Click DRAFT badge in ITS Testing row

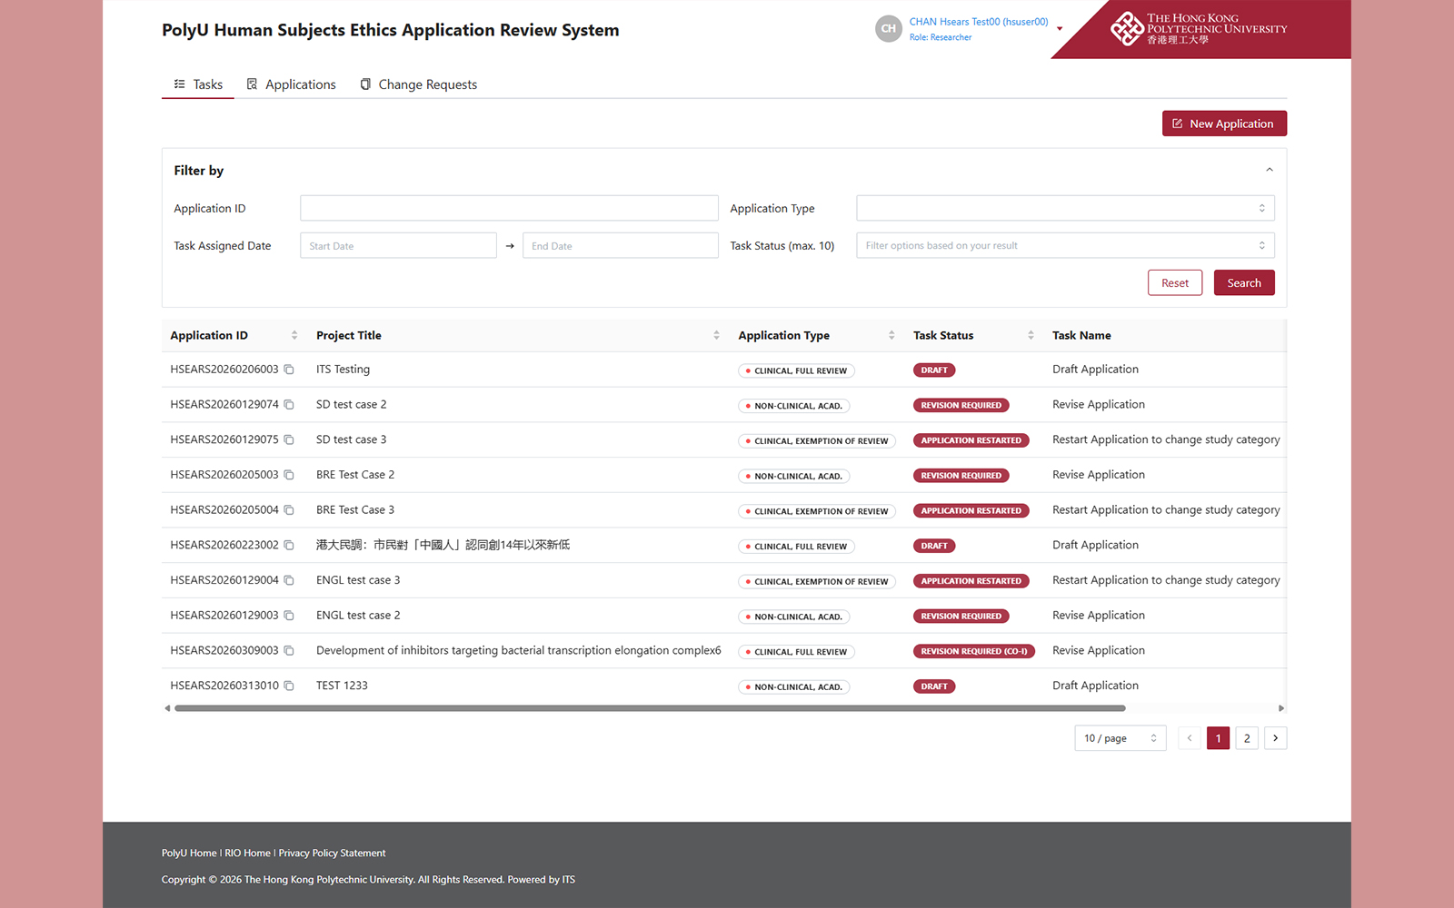[x=934, y=370]
